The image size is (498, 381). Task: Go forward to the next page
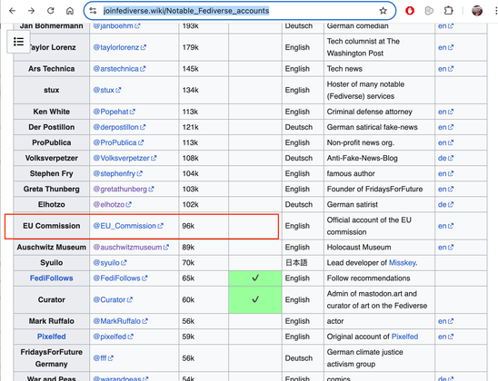point(32,11)
